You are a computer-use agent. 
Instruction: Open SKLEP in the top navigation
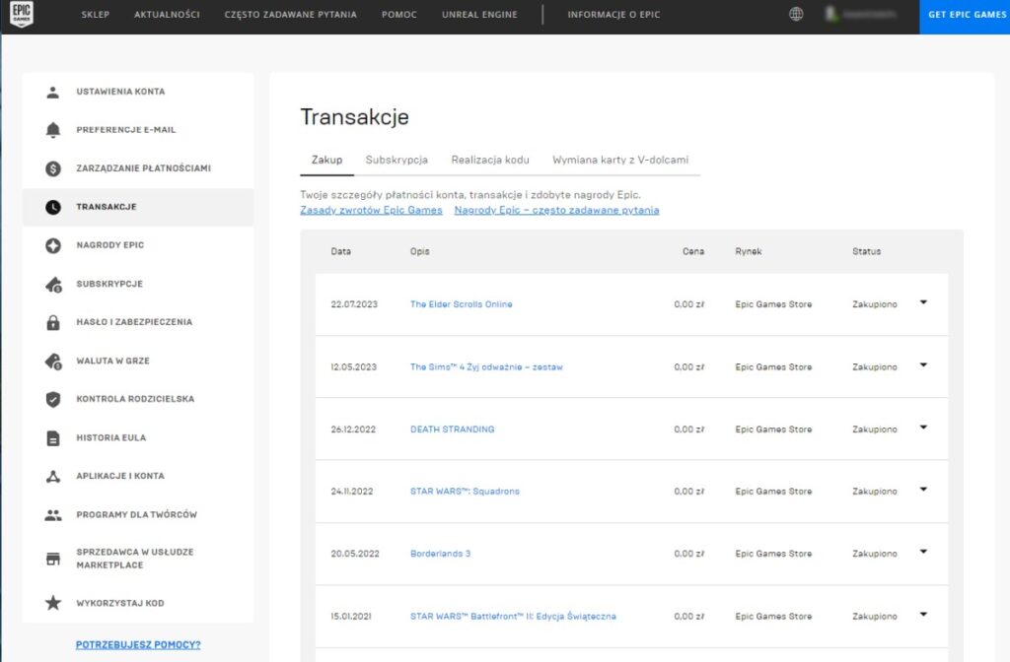pos(96,14)
